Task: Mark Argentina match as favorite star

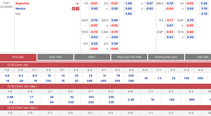Action: (77, 3)
